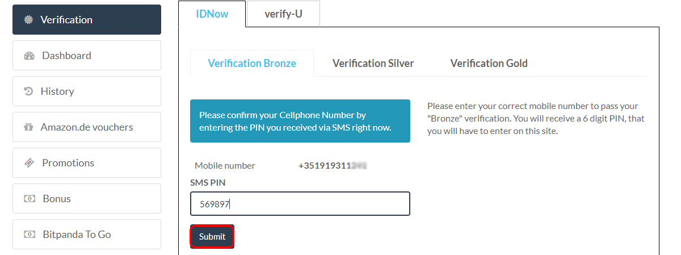Click inside the SMS PIN field
The width and height of the screenshot is (681, 255).
[x=300, y=204]
